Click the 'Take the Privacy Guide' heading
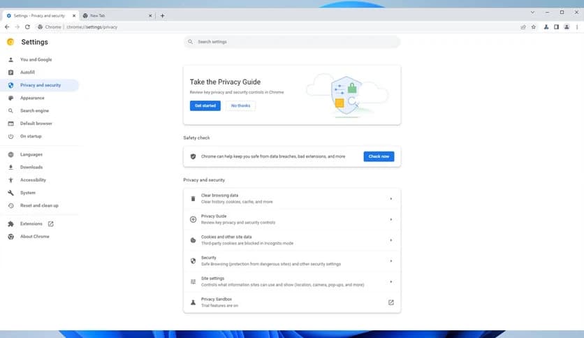 (x=225, y=82)
